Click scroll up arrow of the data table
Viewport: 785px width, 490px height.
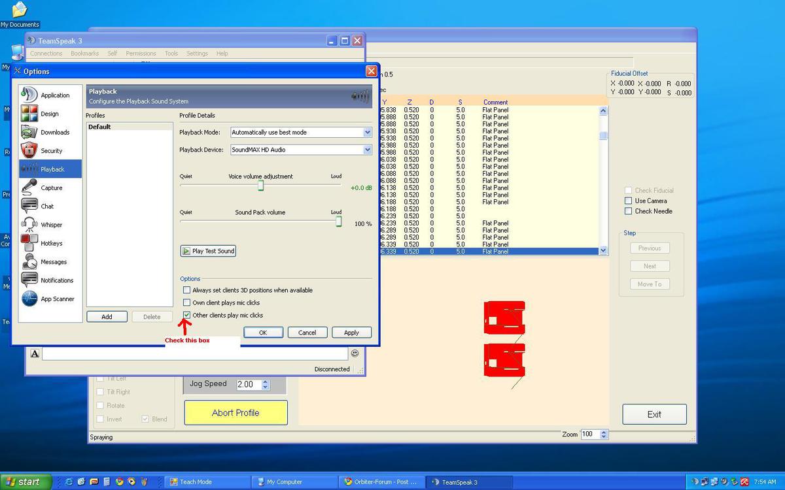click(603, 111)
